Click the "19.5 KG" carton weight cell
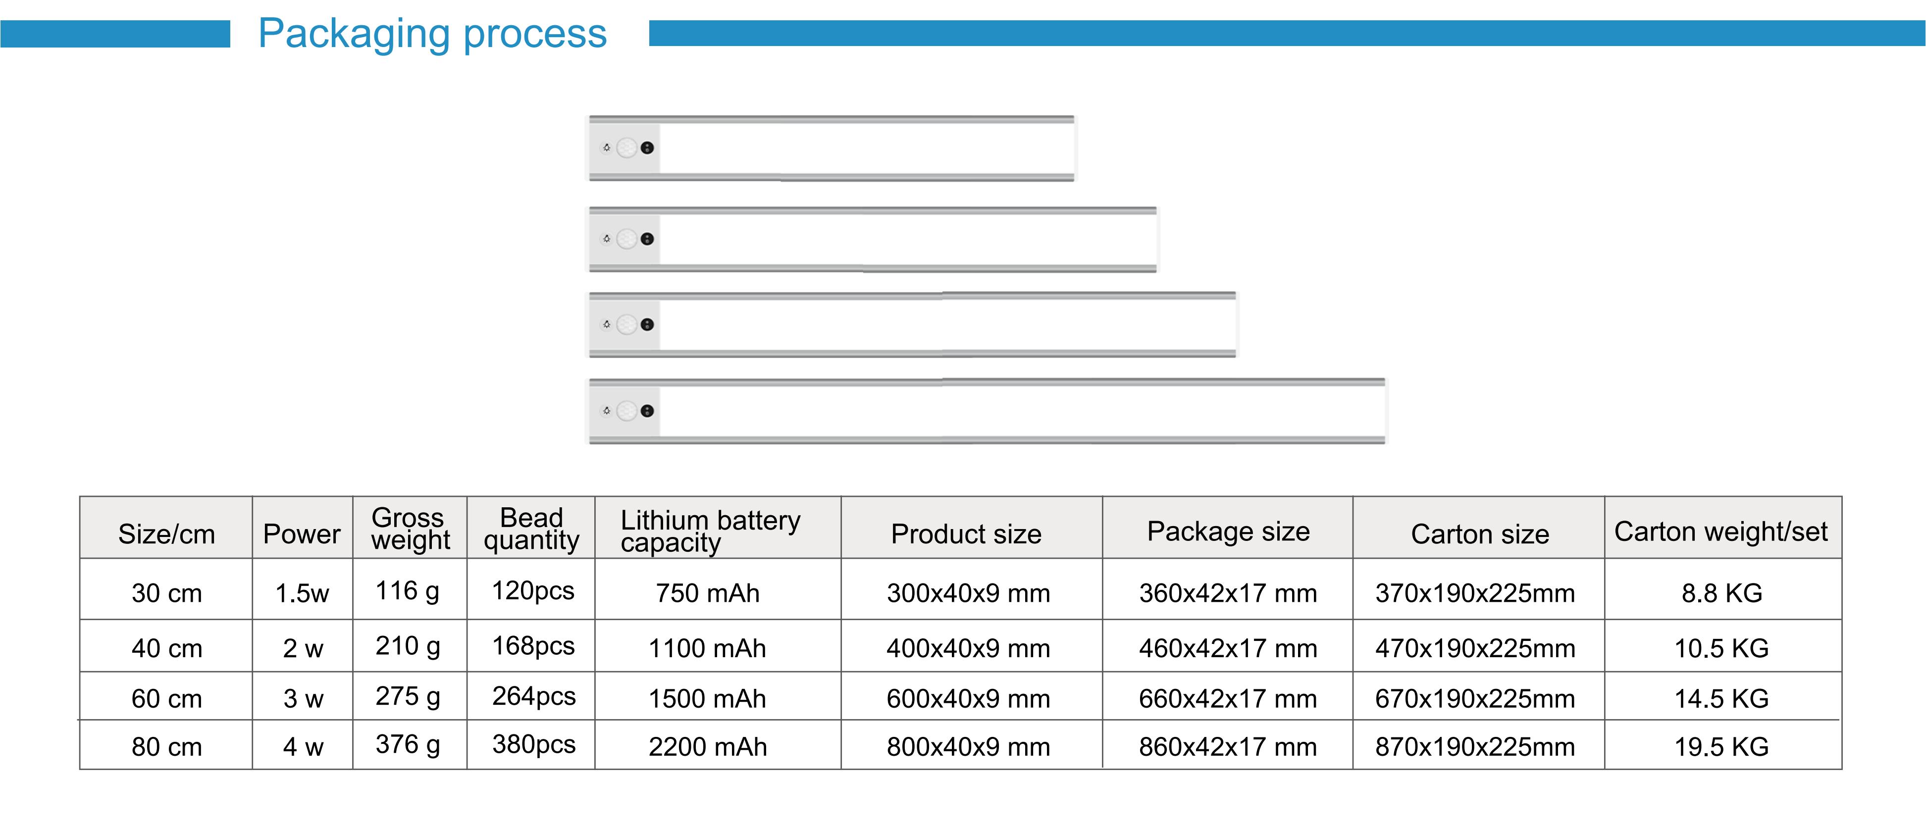 tap(1721, 746)
